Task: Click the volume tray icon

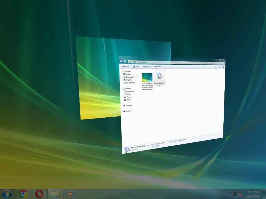Action: click(x=240, y=194)
